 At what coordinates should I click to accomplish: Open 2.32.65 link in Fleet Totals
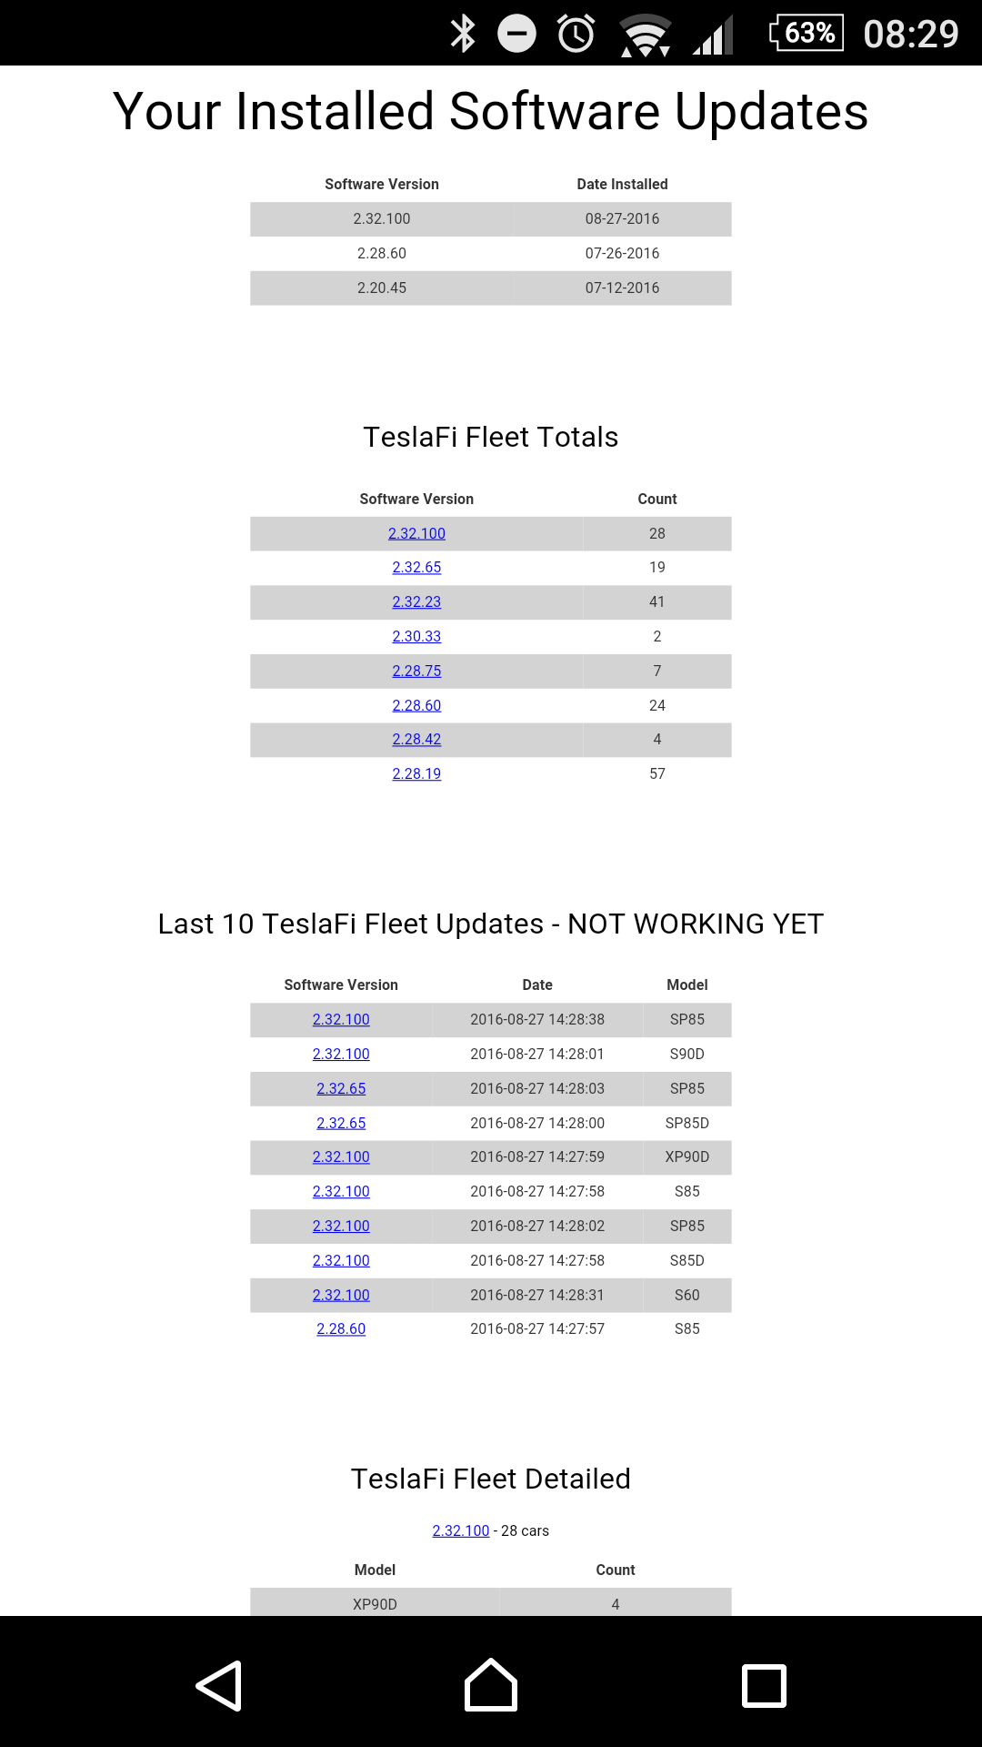[x=416, y=567]
